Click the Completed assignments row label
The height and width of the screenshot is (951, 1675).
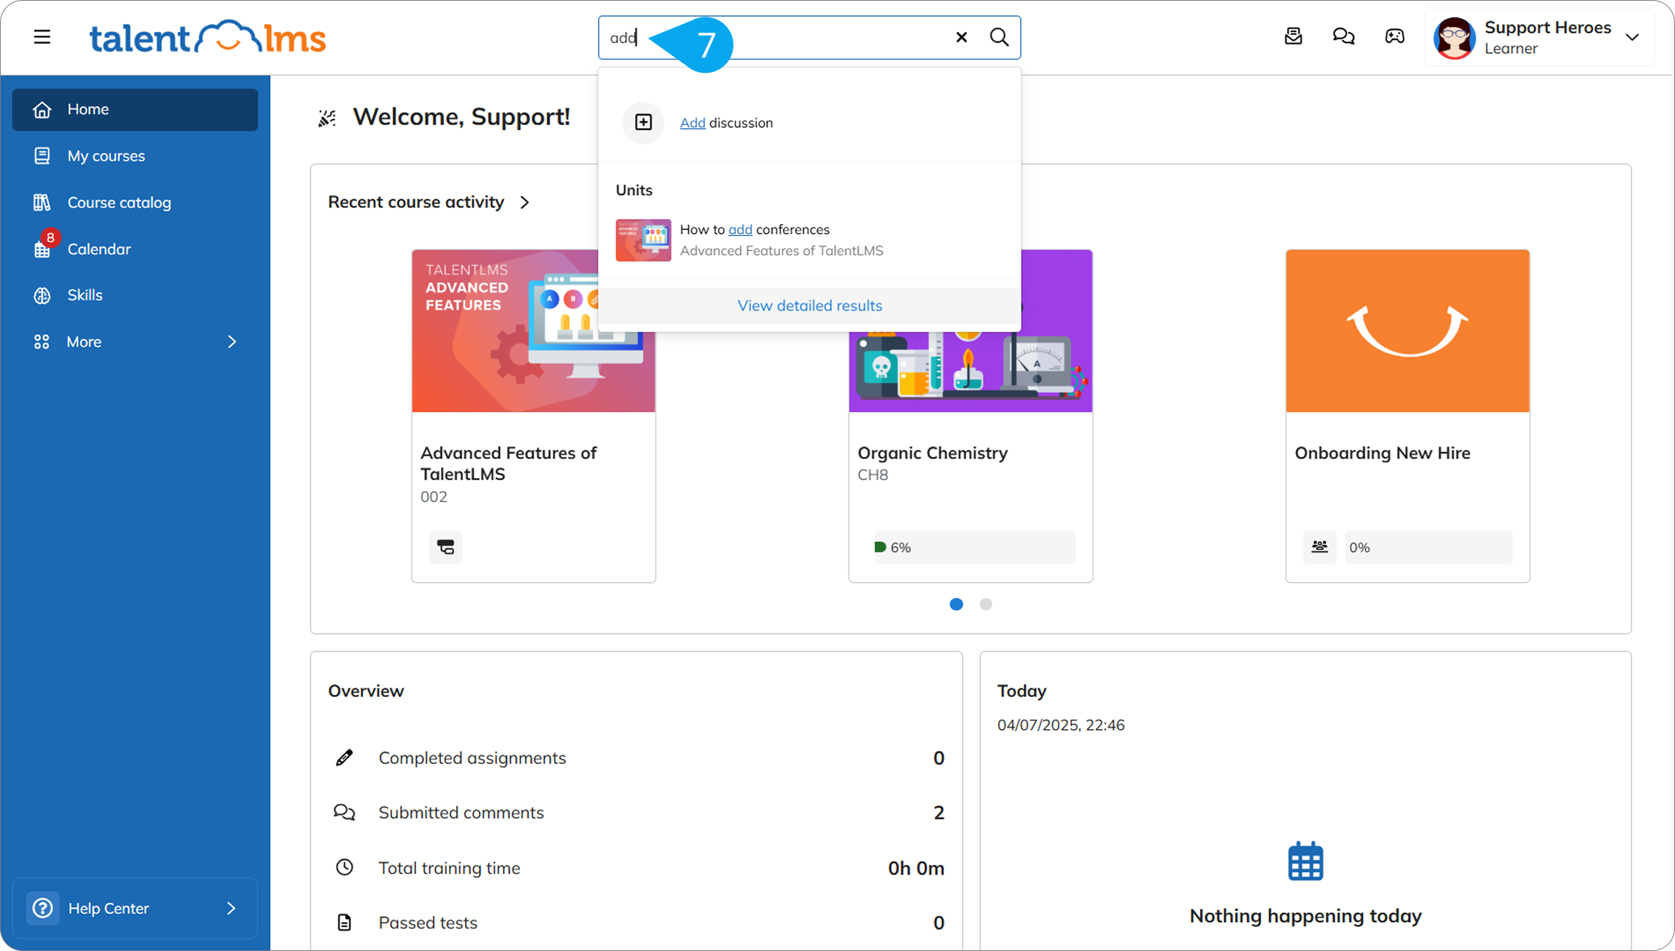click(x=472, y=757)
